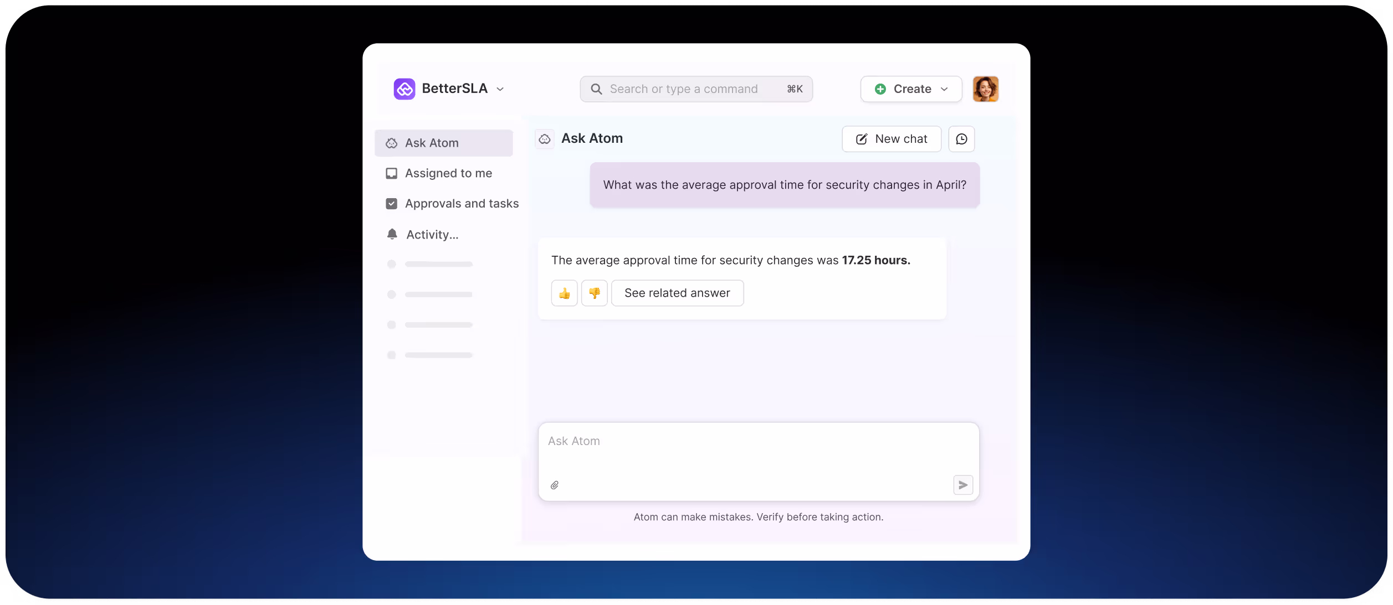
Task: Give a thumbs up on the answer
Action: tap(564, 293)
